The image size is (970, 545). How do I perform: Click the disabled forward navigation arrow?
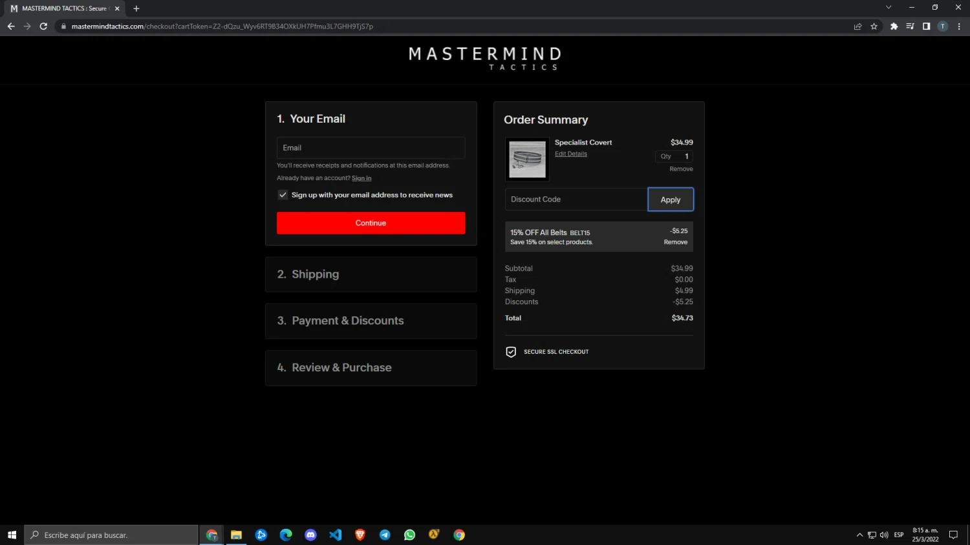tap(27, 26)
